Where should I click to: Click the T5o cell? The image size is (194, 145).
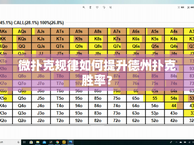click(60, 98)
